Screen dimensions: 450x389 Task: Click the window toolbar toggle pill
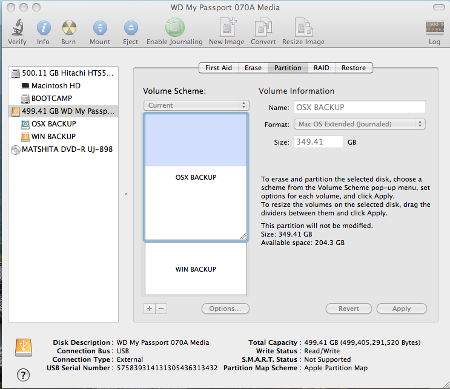pos(439,7)
